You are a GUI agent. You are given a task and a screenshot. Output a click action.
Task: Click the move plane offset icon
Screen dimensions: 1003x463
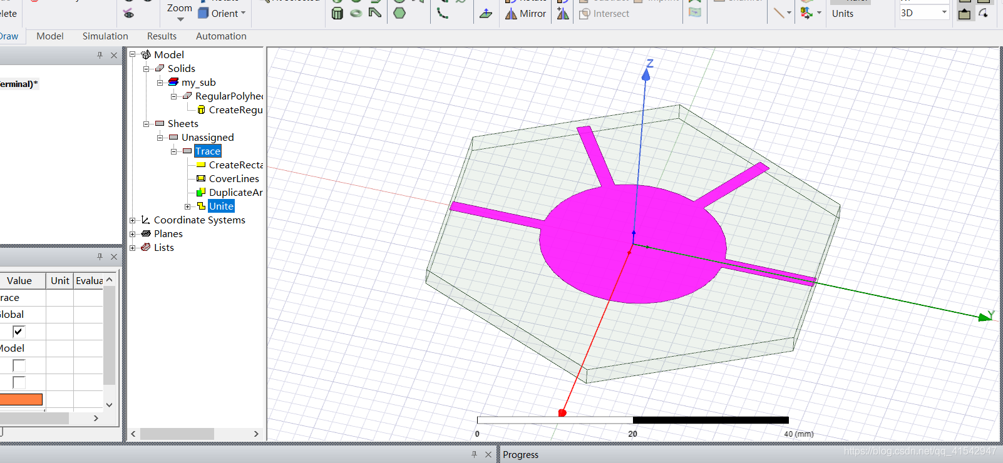(x=486, y=13)
